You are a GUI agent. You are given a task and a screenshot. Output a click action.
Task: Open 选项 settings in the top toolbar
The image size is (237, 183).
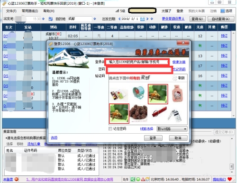click(227, 11)
